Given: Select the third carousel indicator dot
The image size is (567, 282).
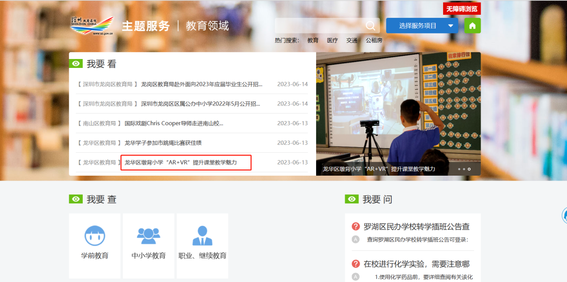Looking at the screenshot, I should [x=469, y=169].
